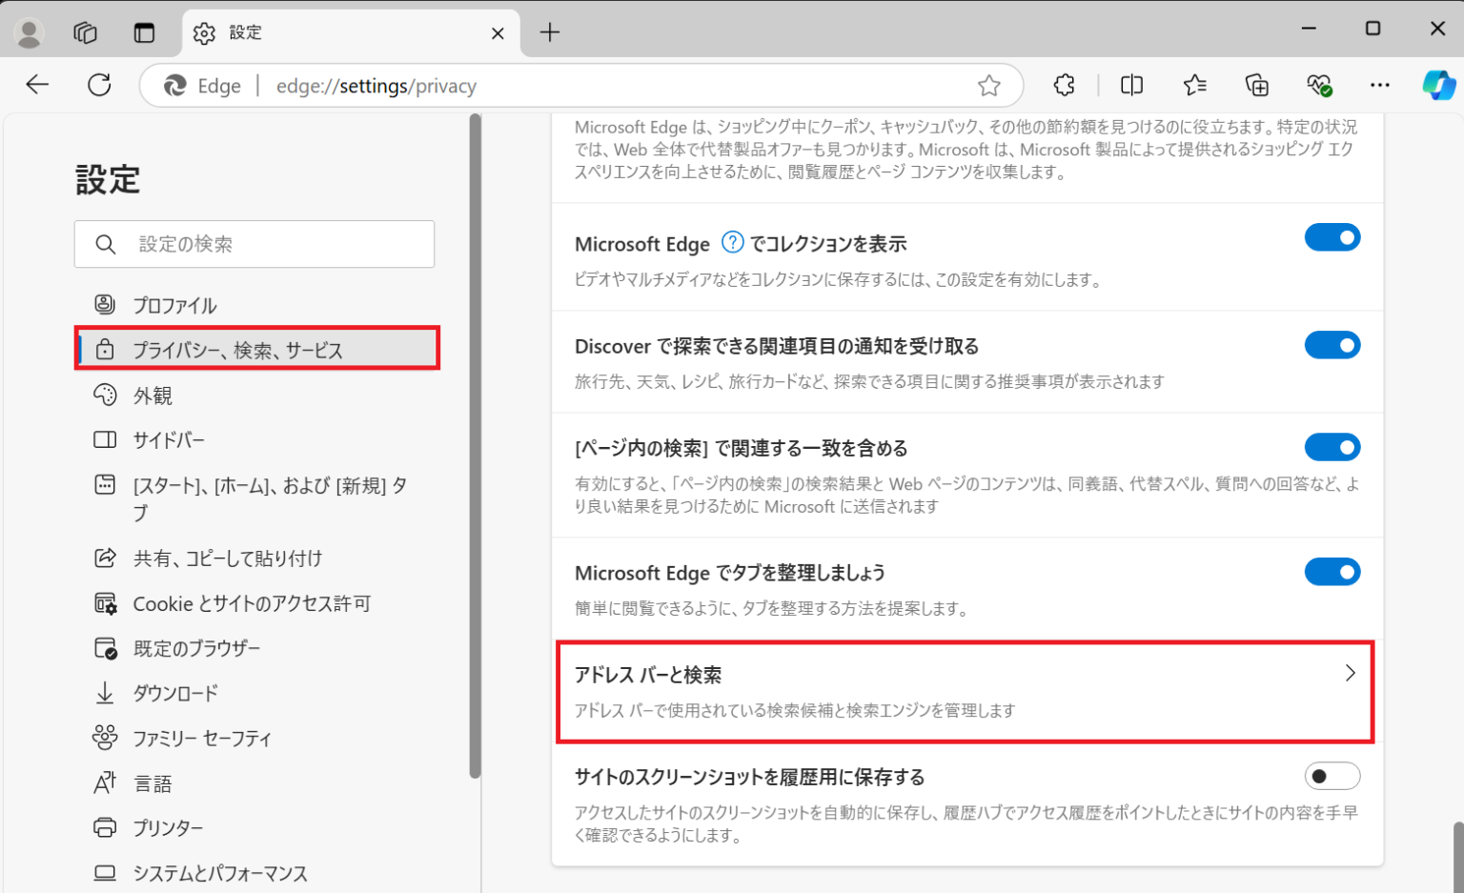Image resolution: width=1464 pixels, height=893 pixels.
Task: Click the profile avatar icon
Action: (28, 31)
